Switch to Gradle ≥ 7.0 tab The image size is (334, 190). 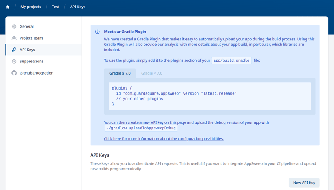[120, 73]
